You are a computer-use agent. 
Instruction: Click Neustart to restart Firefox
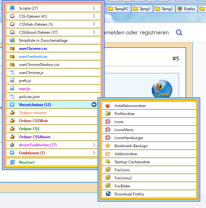click(52, 162)
